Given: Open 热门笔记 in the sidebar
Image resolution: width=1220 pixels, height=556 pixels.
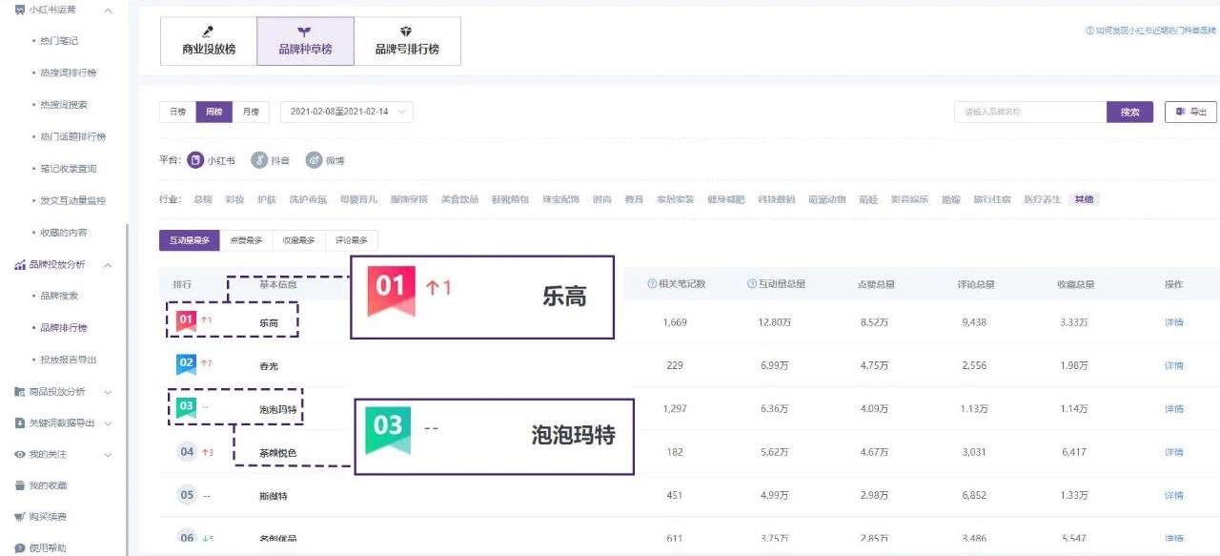Looking at the screenshot, I should coord(59,41).
